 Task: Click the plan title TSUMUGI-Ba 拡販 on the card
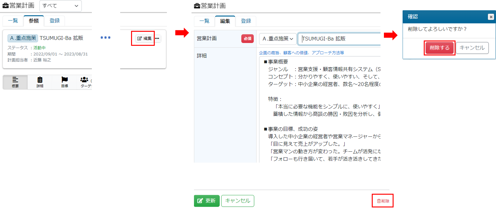coord(61,38)
